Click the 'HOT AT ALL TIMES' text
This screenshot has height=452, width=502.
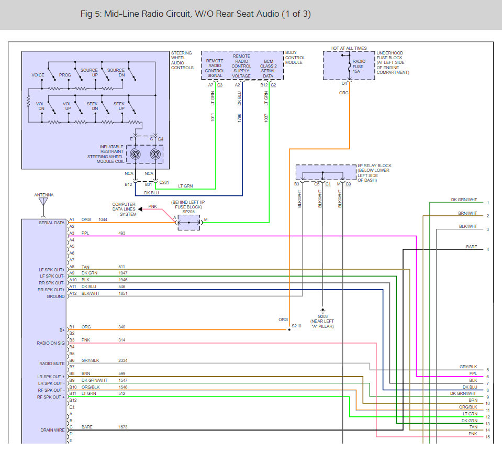pos(348,48)
